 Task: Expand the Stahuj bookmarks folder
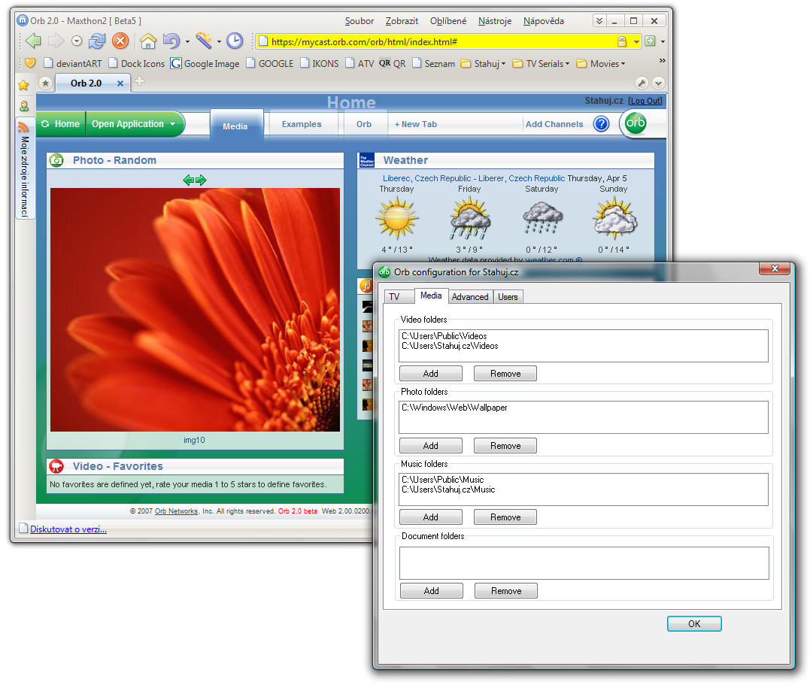click(x=483, y=64)
